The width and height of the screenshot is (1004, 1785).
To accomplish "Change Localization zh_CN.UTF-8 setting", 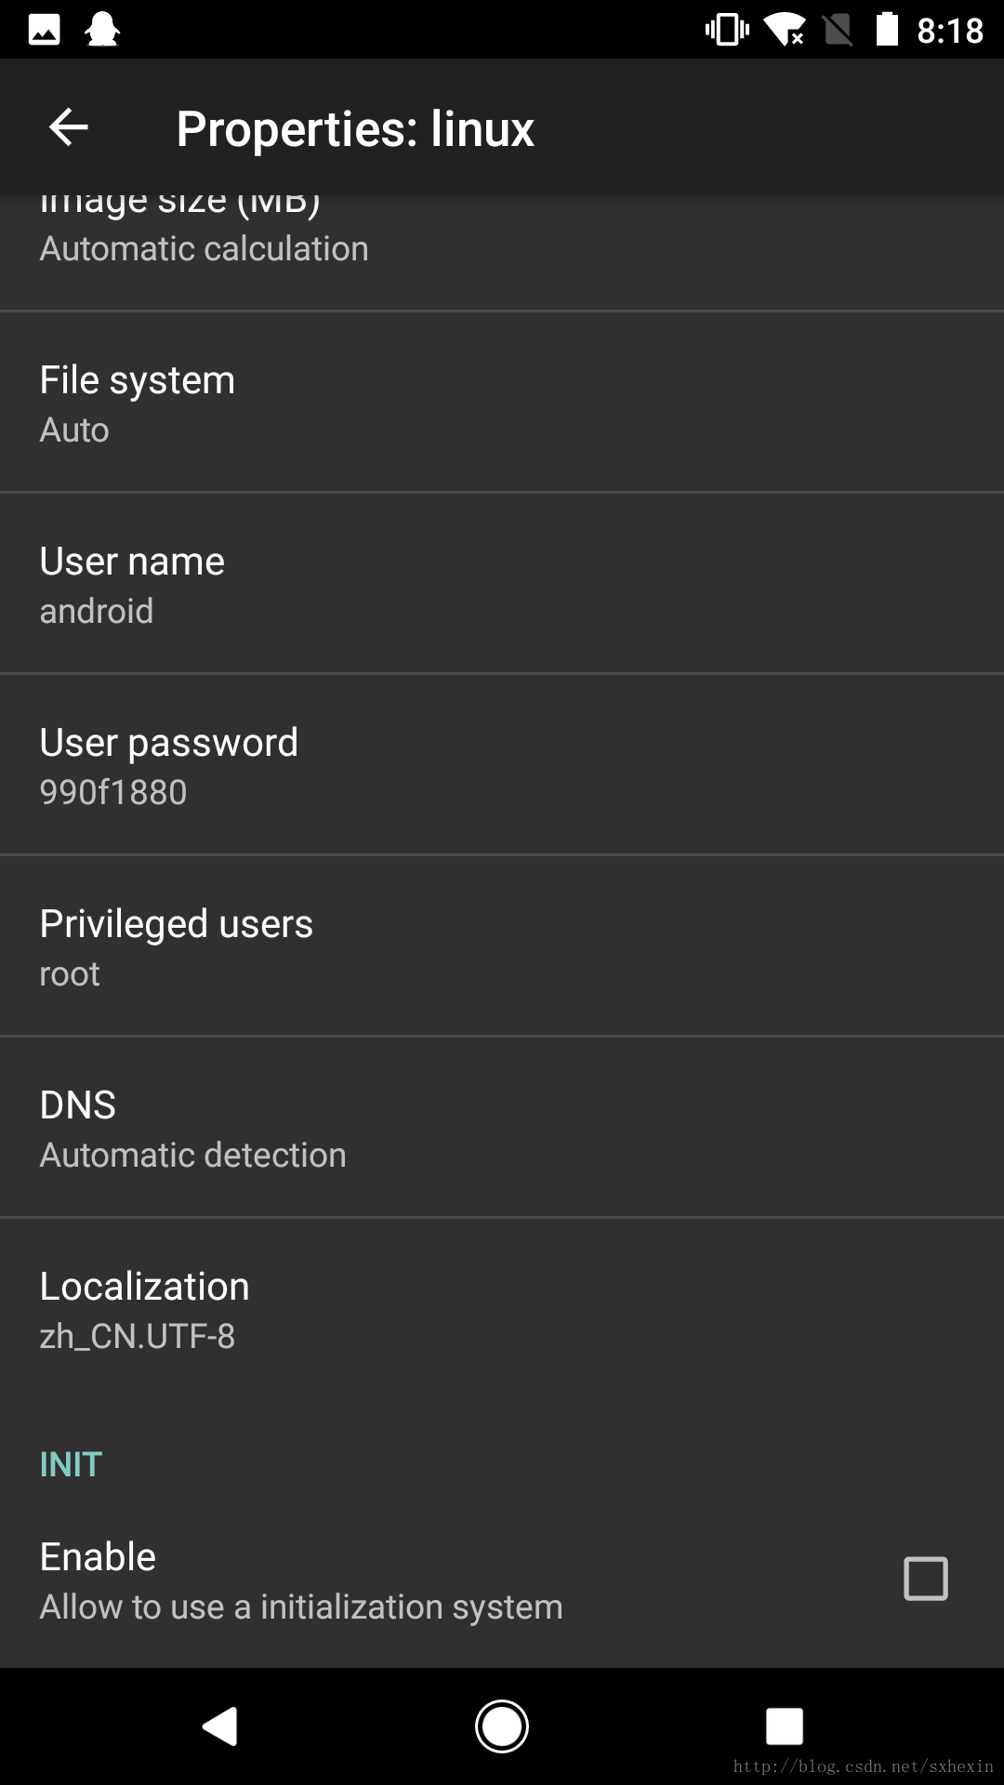I will pos(502,1309).
